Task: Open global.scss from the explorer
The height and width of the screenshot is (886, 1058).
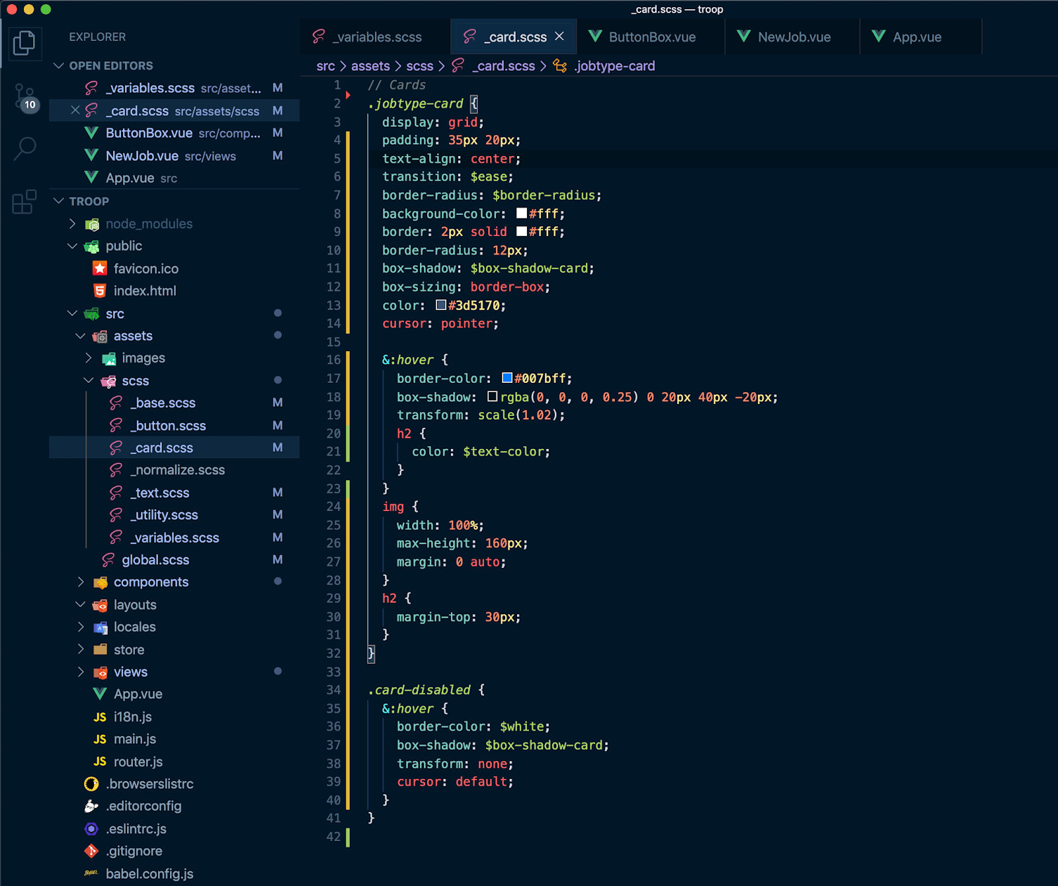Action: click(155, 559)
